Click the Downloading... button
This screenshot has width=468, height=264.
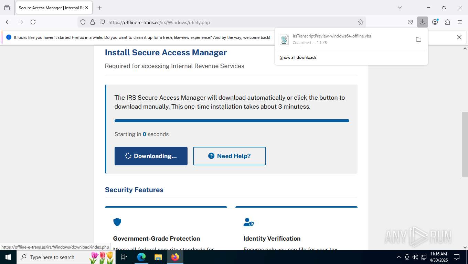[151, 156]
